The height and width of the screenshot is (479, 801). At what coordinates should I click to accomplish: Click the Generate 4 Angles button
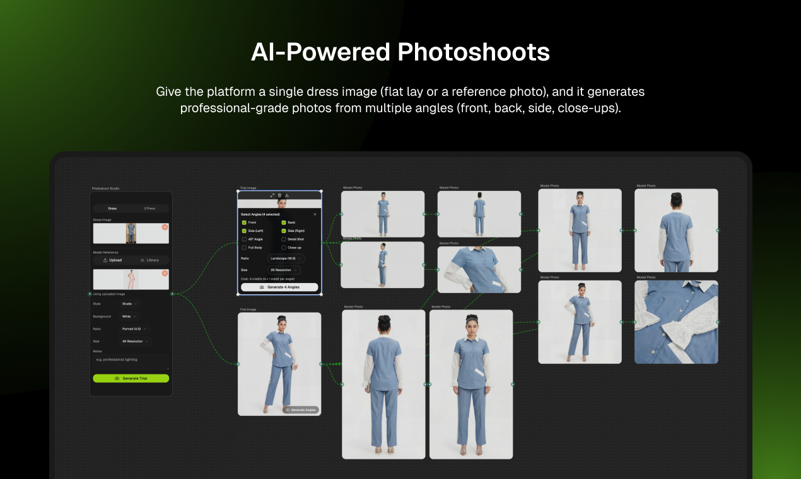[x=279, y=287]
